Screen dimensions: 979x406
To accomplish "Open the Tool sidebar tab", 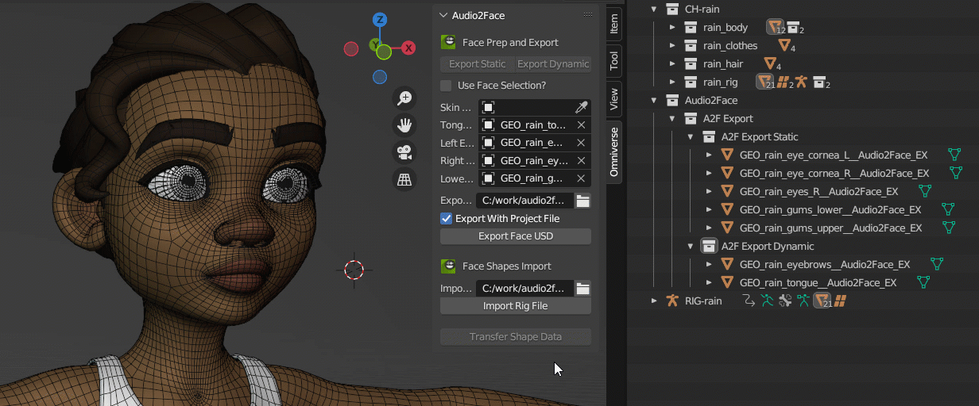I will [x=613, y=61].
